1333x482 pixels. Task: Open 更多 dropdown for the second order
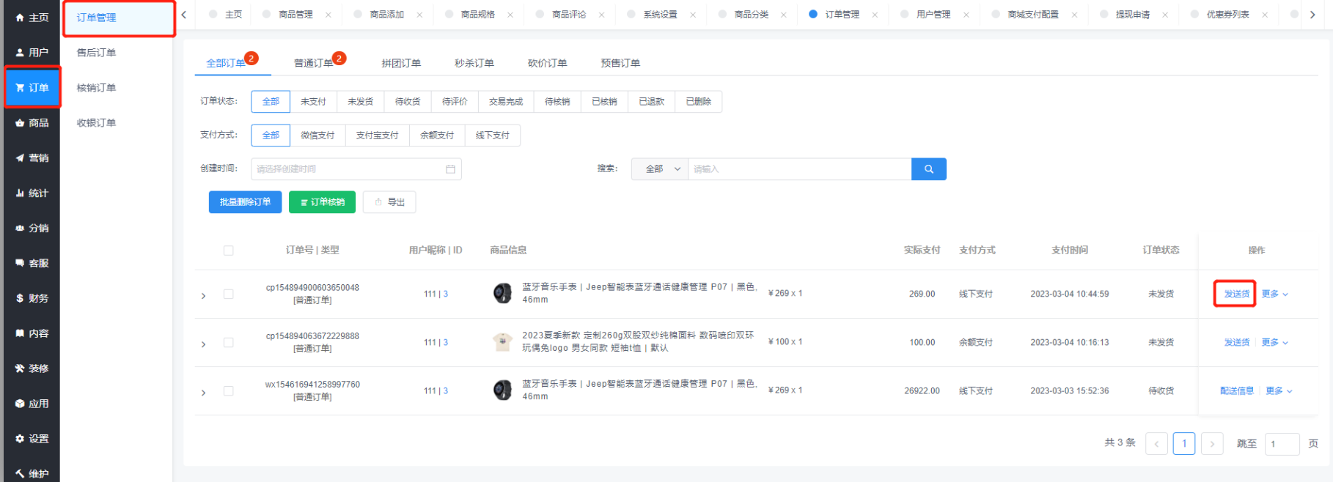click(1274, 343)
